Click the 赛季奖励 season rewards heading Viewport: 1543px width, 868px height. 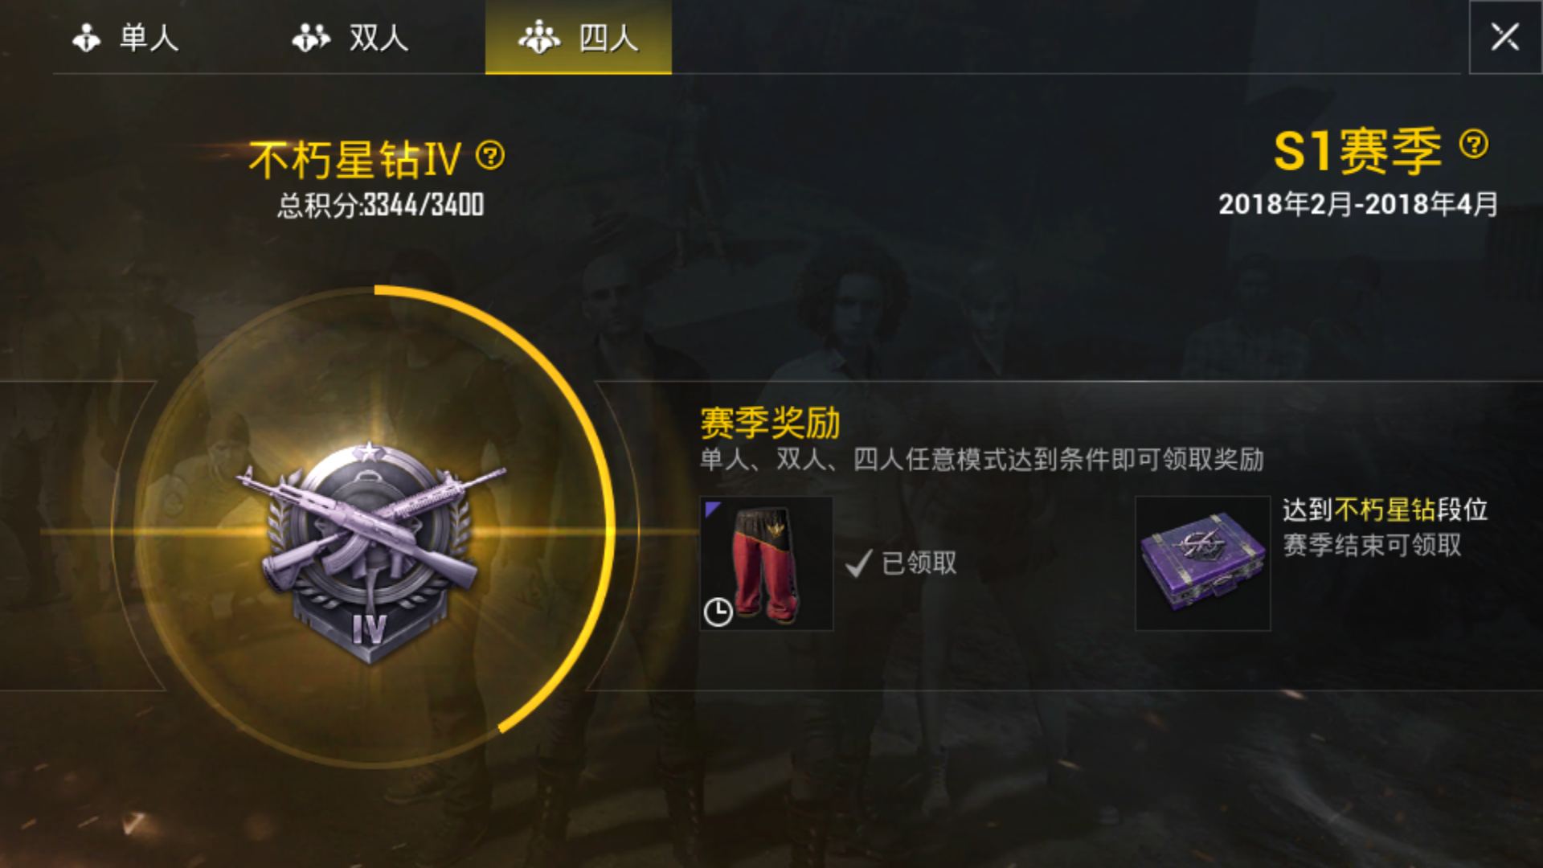[x=770, y=424]
